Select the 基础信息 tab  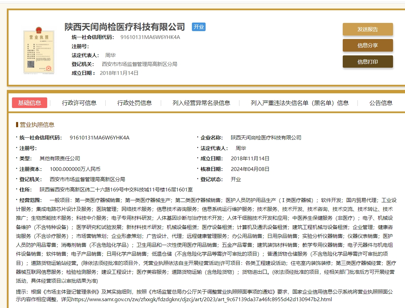29,103
